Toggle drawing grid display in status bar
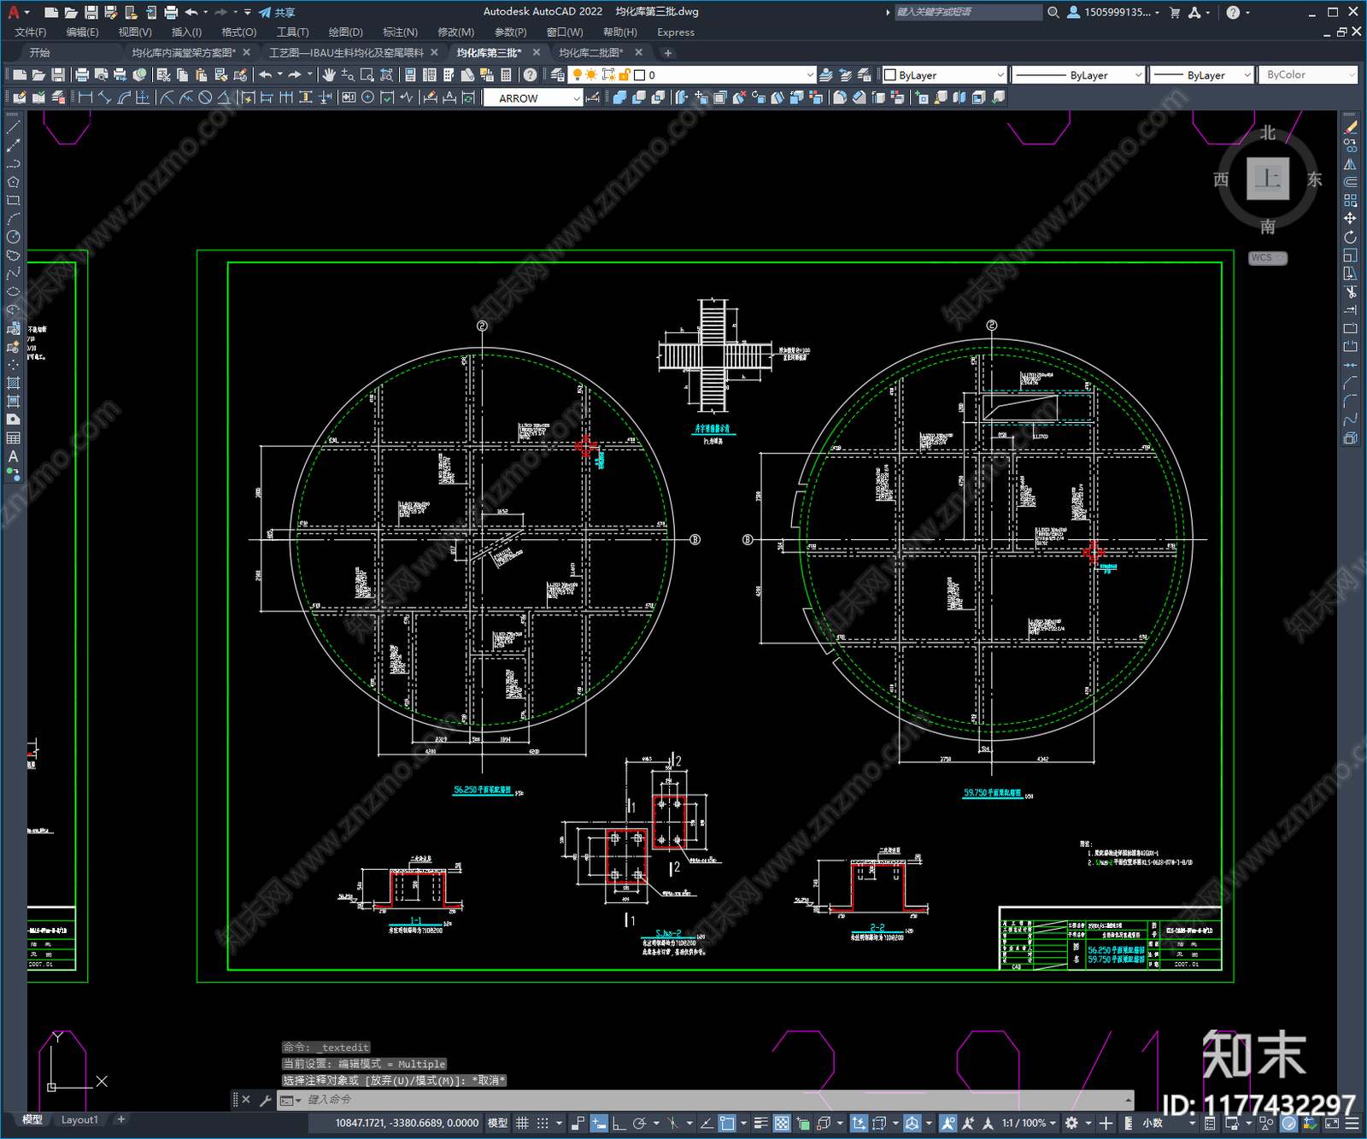Viewport: 1367px width, 1139px height. (x=522, y=1123)
